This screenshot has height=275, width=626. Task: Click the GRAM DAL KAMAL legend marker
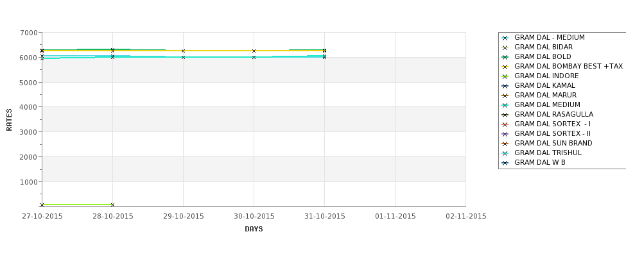coord(505,86)
